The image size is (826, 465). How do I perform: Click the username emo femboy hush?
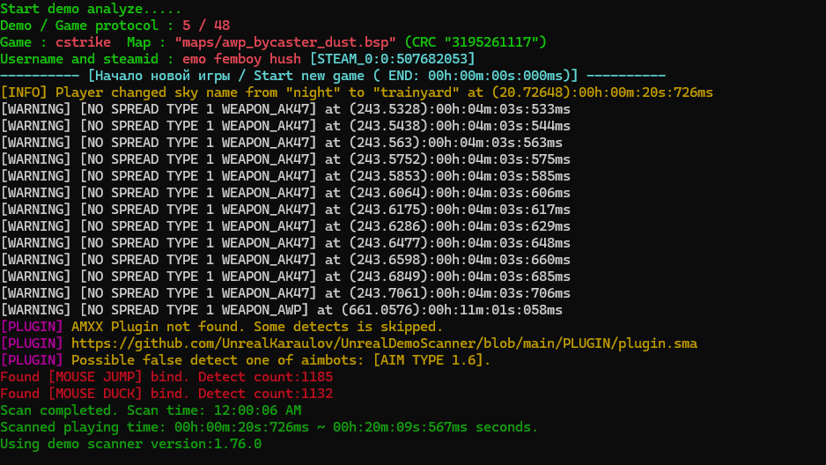pyautogui.click(x=242, y=58)
